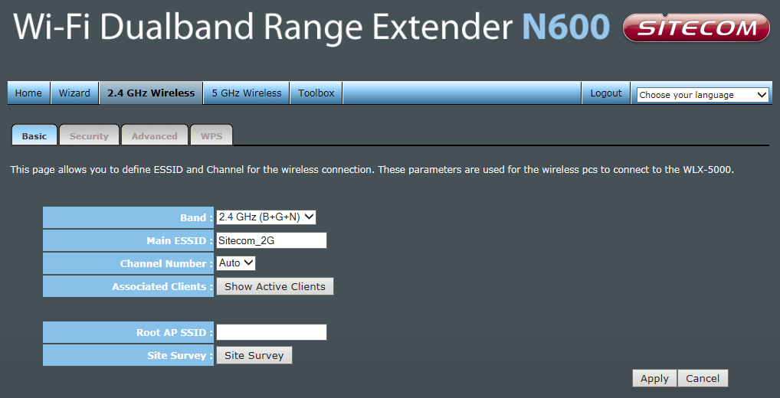780x398 pixels.
Task: Switch to the WPS tab
Action: [211, 136]
